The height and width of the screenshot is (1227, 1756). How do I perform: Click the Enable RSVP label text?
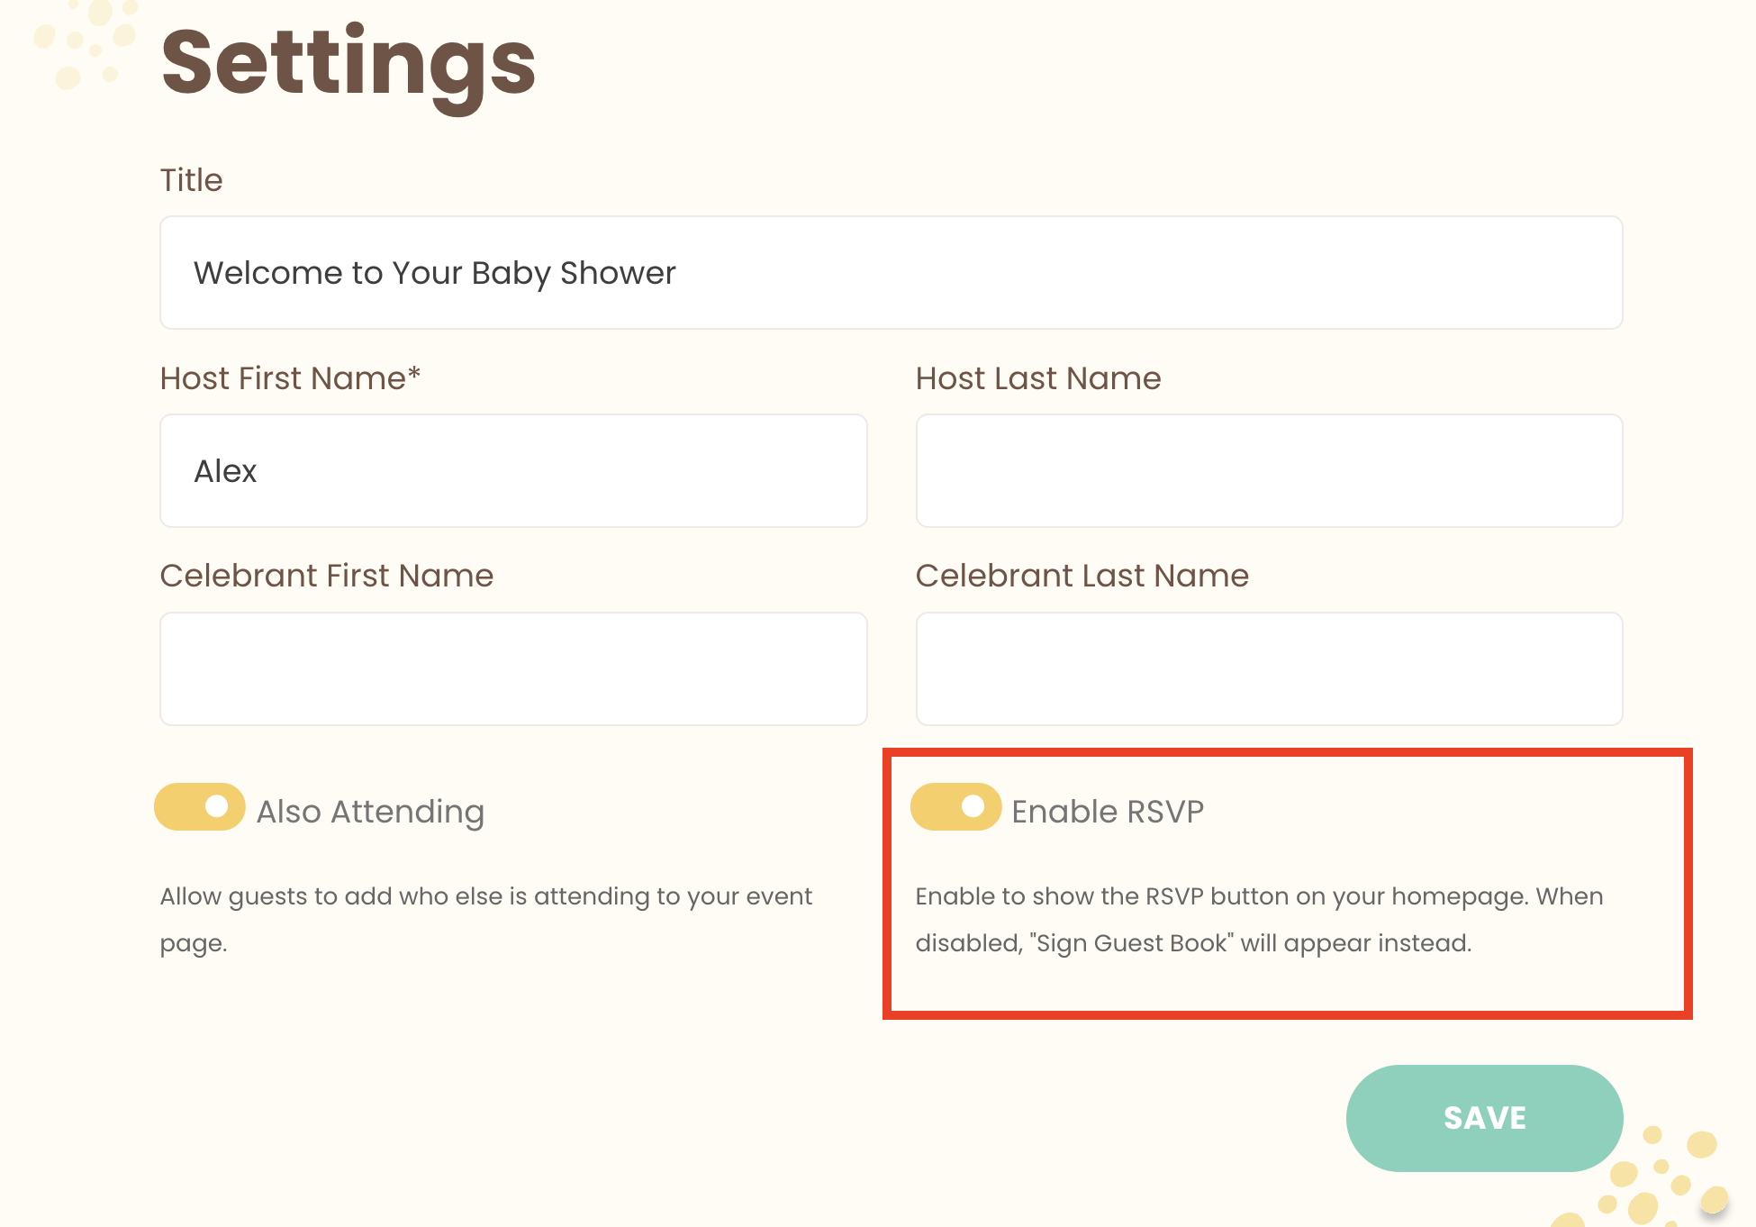point(1108,811)
